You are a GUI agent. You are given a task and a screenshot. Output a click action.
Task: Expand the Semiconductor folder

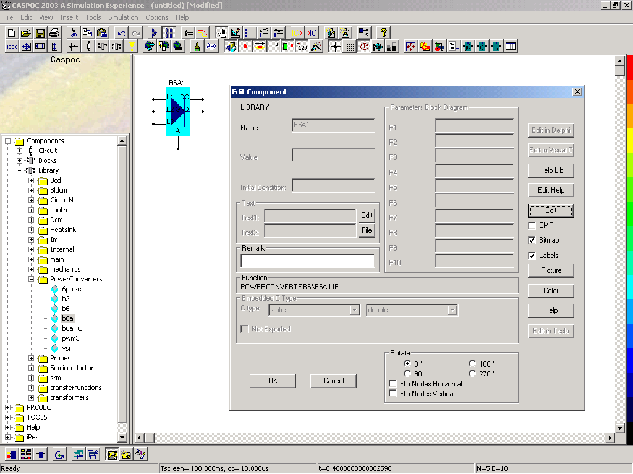31,368
